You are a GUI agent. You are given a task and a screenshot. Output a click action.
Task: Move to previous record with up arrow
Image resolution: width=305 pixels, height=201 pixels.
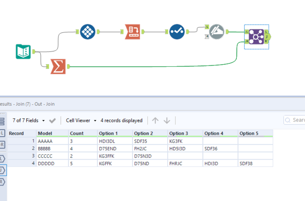pyautogui.click(x=155, y=120)
